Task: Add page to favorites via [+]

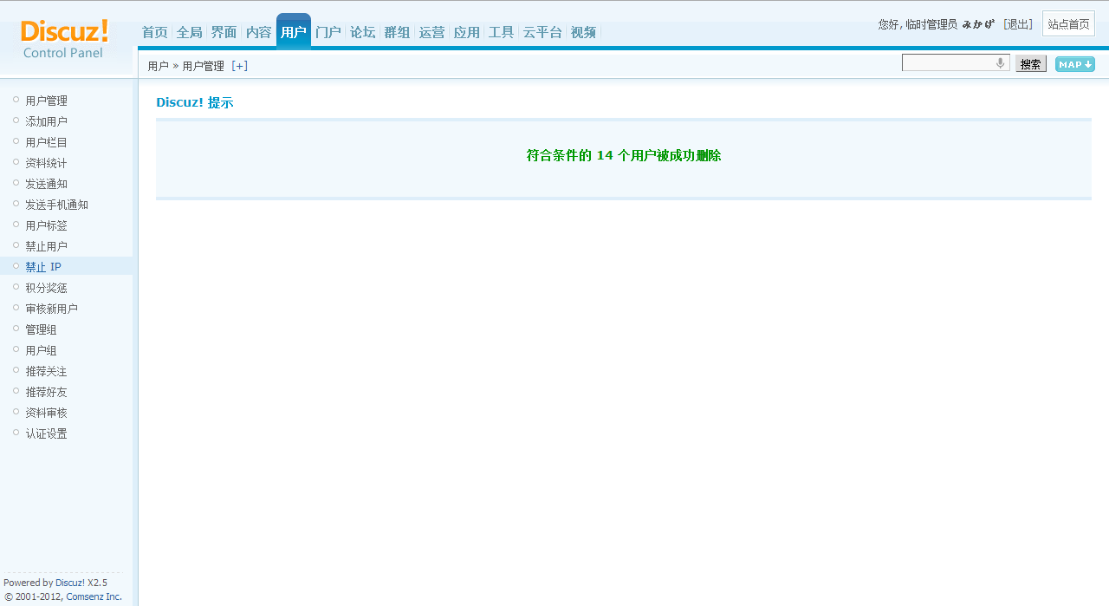Action: [x=240, y=66]
